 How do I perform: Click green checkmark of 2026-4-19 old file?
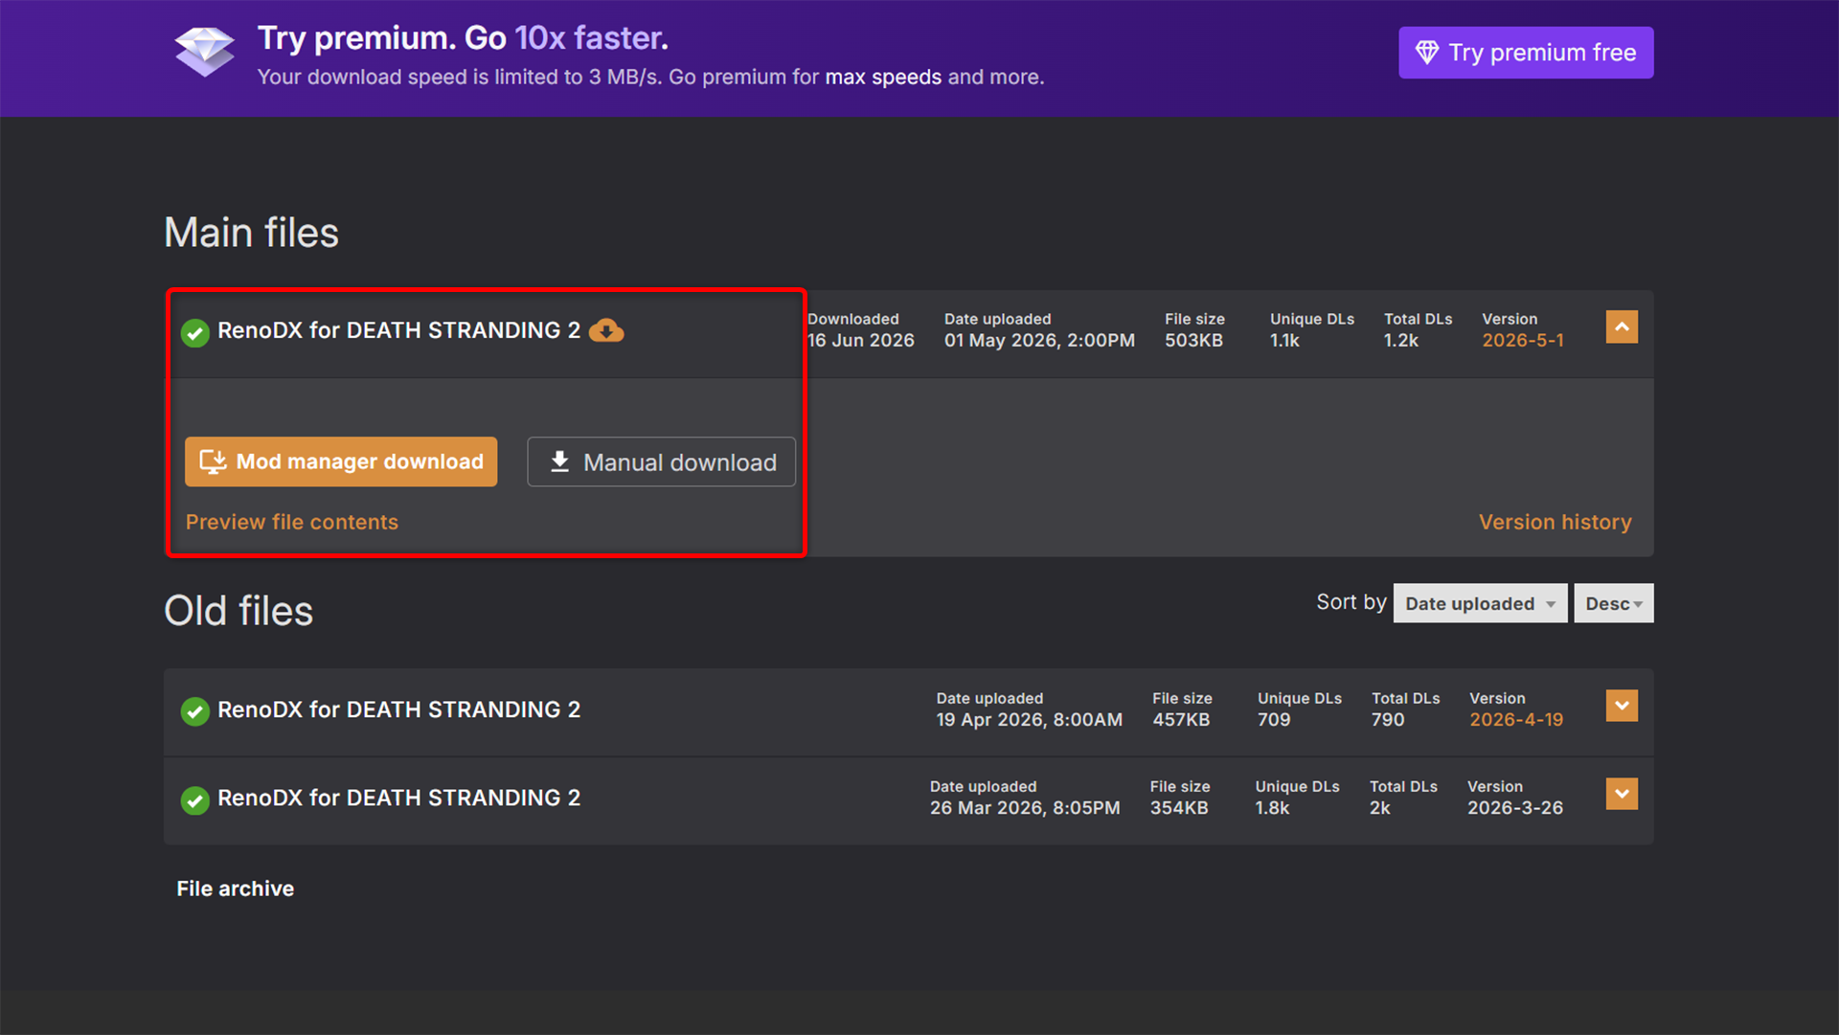click(x=195, y=711)
